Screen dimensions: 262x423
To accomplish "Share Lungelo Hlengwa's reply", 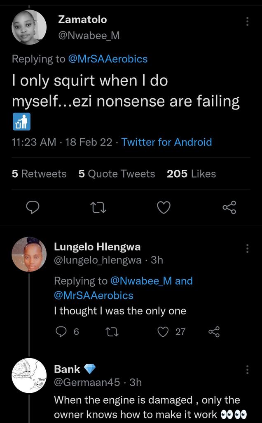I will 214,331.
